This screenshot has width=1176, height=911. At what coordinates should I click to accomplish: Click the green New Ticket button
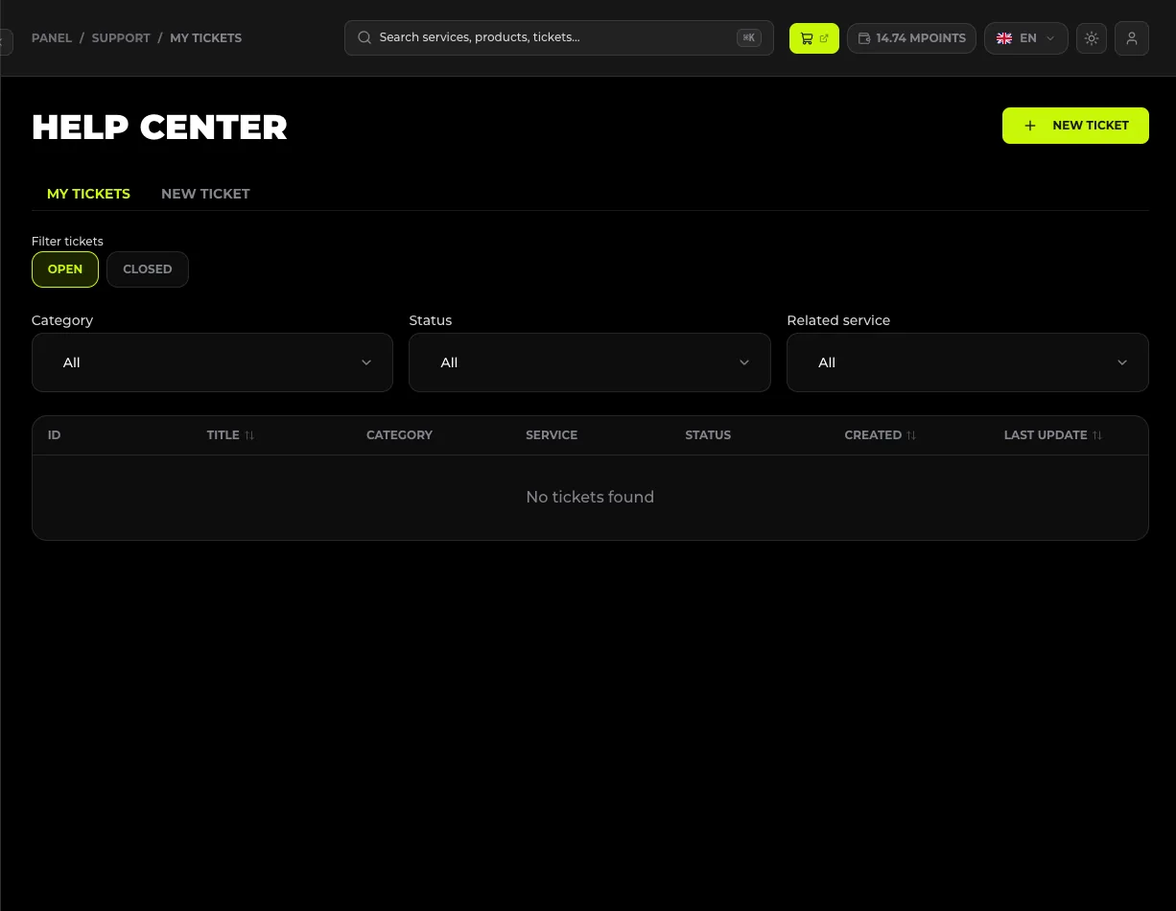tap(1075, 126)
